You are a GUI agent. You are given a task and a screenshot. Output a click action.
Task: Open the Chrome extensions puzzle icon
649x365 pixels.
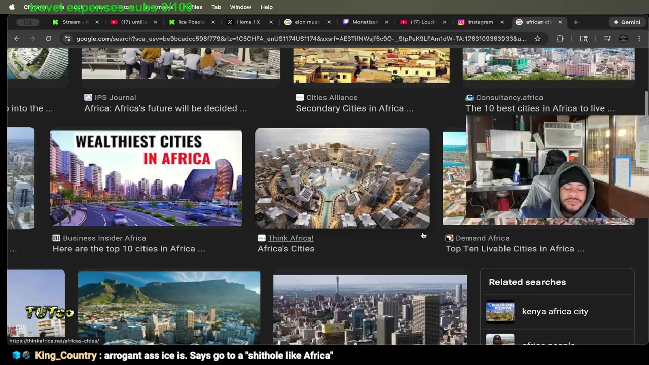coord(560,39)
